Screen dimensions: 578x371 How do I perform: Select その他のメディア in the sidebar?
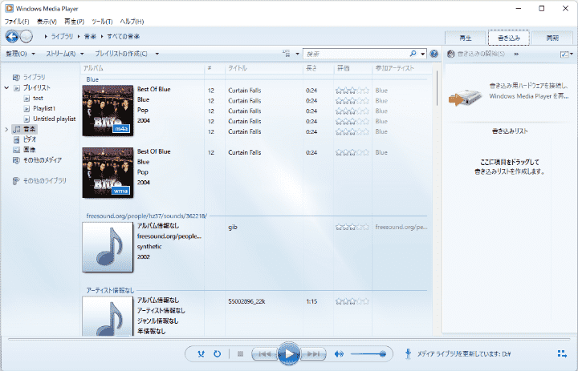click(x=43, y=160)
